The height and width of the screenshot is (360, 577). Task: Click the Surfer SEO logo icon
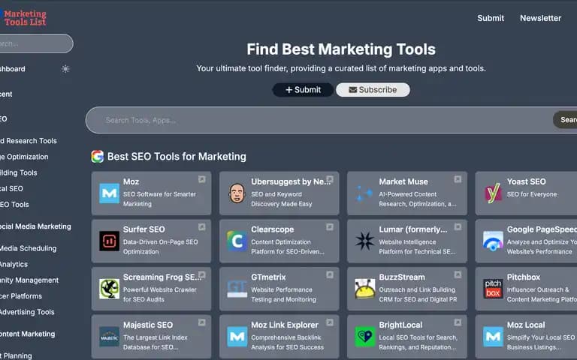[x=109, y=241]
